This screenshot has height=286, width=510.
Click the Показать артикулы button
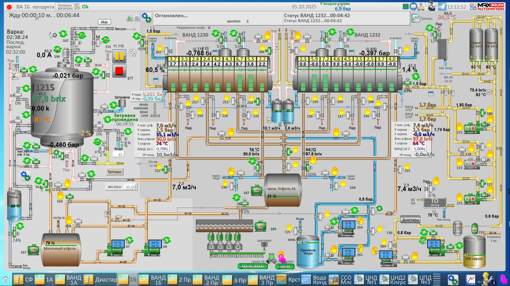[65, 7]
